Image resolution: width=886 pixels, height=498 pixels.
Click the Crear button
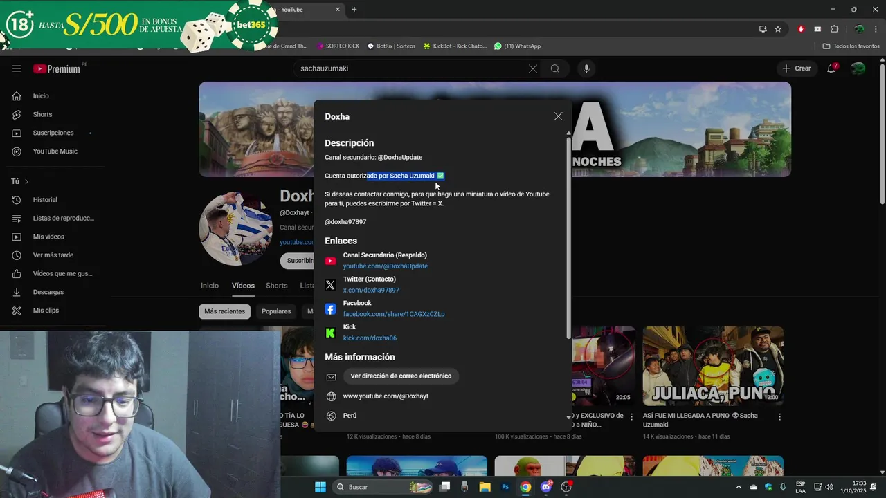click(797, 68)
